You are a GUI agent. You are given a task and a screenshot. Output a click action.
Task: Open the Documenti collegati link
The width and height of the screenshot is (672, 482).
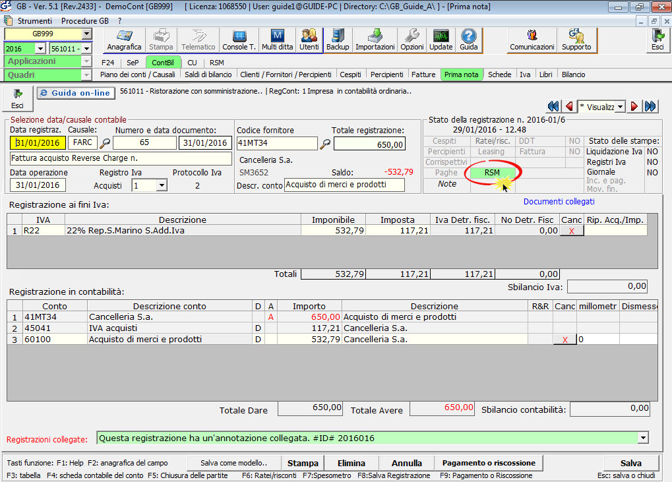click(559, 202)
